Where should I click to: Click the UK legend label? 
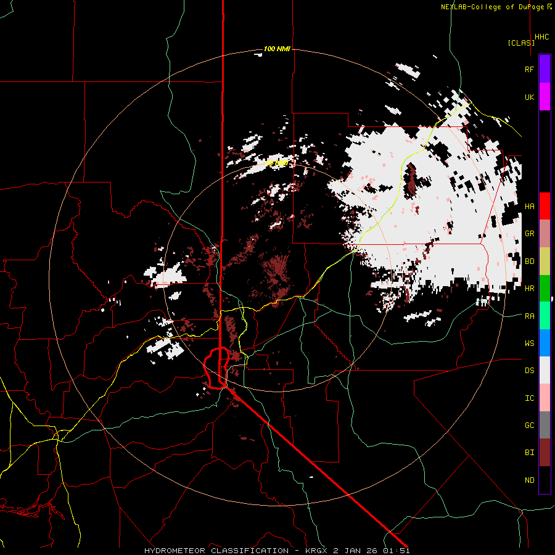click(529, 97)
